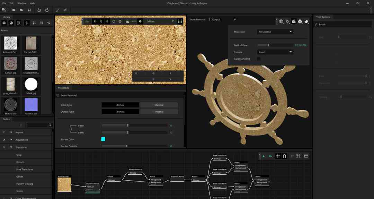Click the open-folder icon in the top toolbar
The image size is (374, 199).
[21, 10]
